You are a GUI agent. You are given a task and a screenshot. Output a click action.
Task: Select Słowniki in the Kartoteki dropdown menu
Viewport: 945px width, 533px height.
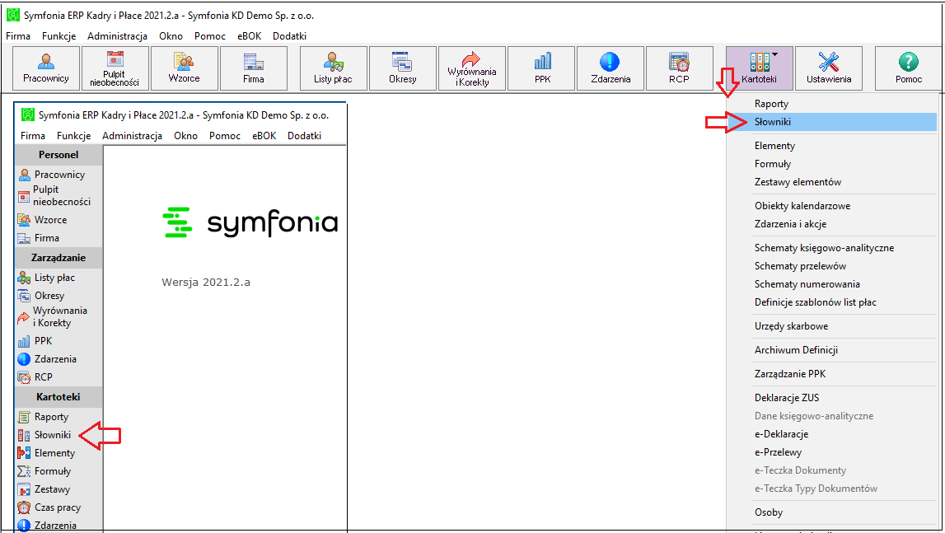pyautogui.click(x=832, y=122)
